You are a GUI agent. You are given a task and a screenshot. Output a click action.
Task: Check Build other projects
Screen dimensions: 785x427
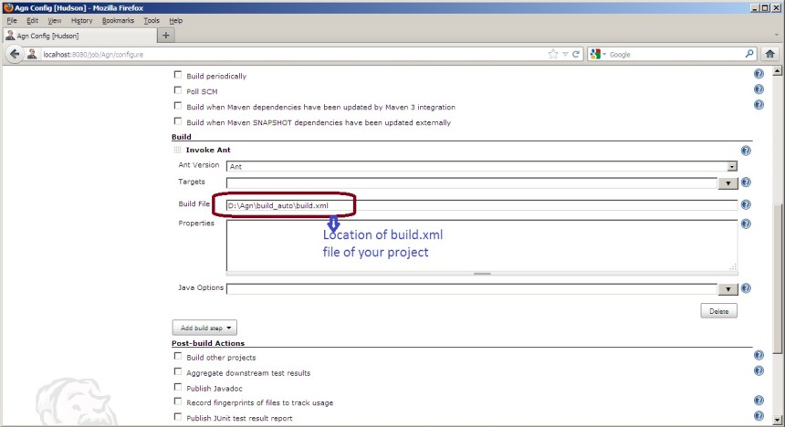pyautogui.click(x=178, y=356)
